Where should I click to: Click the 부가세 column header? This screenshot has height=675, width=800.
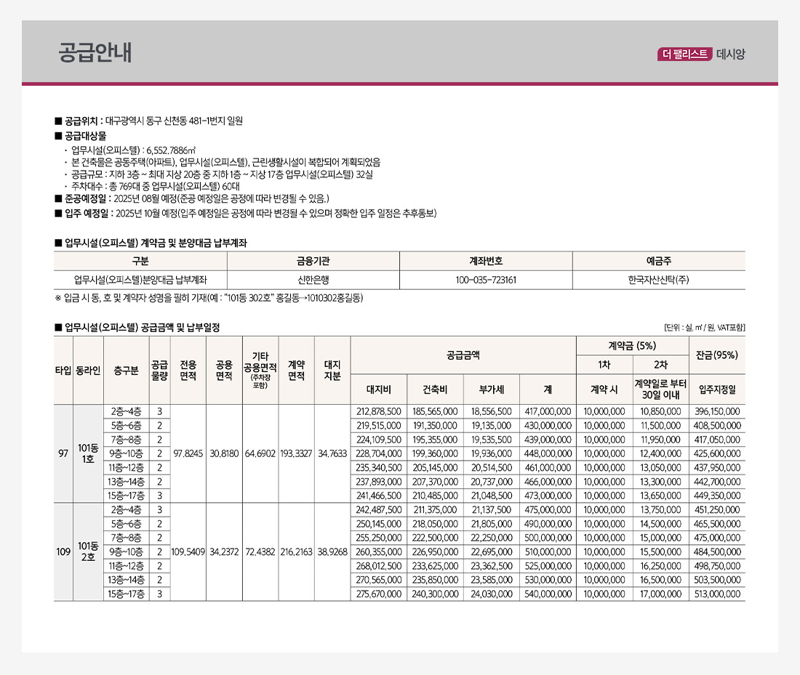pos(492,389)
